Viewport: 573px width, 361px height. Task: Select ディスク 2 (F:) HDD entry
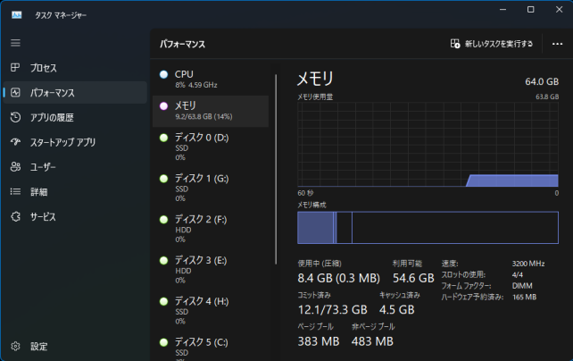(x=211, y=229)
